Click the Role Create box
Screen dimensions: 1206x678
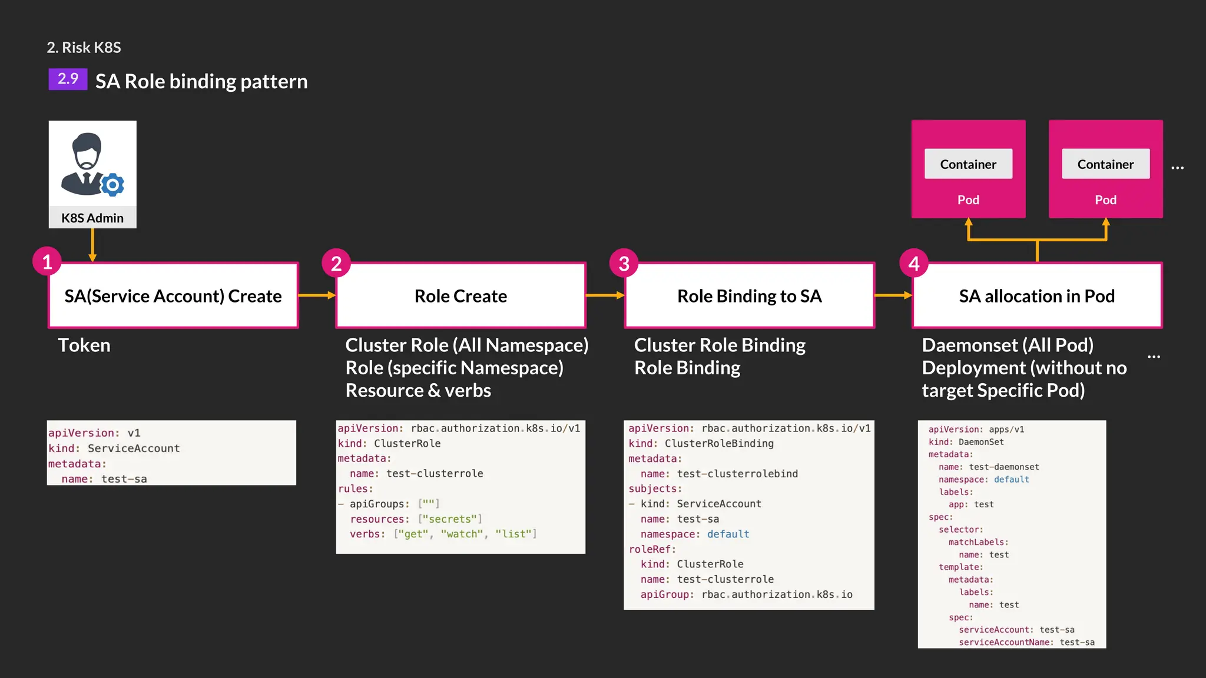(x=460, y=295)
